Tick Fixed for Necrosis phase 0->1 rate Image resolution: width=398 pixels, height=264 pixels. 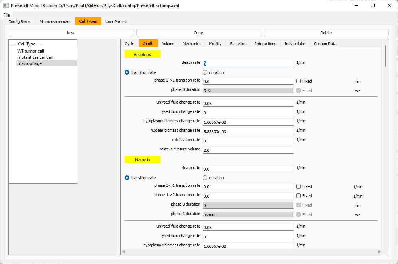click(x=299, y=186)
